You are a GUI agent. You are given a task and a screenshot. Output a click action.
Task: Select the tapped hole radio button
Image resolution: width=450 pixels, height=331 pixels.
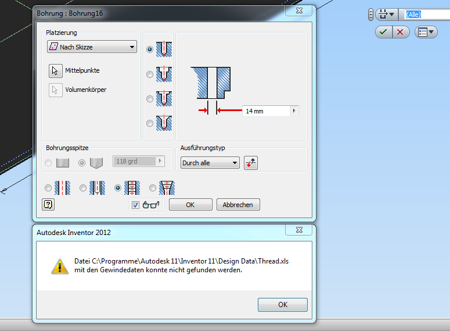(118, 188)
